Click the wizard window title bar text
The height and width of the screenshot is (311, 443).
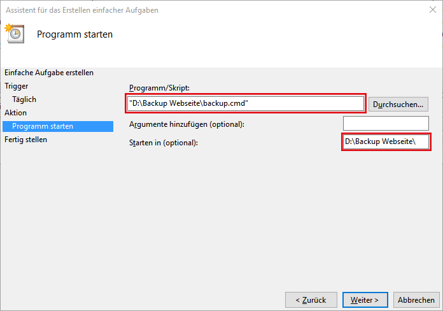[82, 10]
